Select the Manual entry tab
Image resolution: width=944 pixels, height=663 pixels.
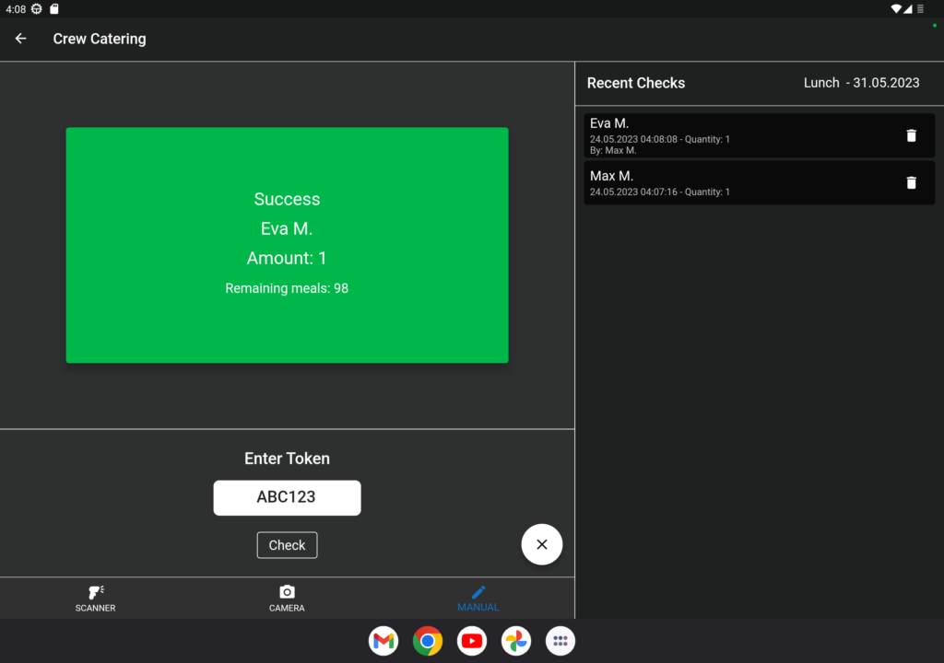[478, 599]
